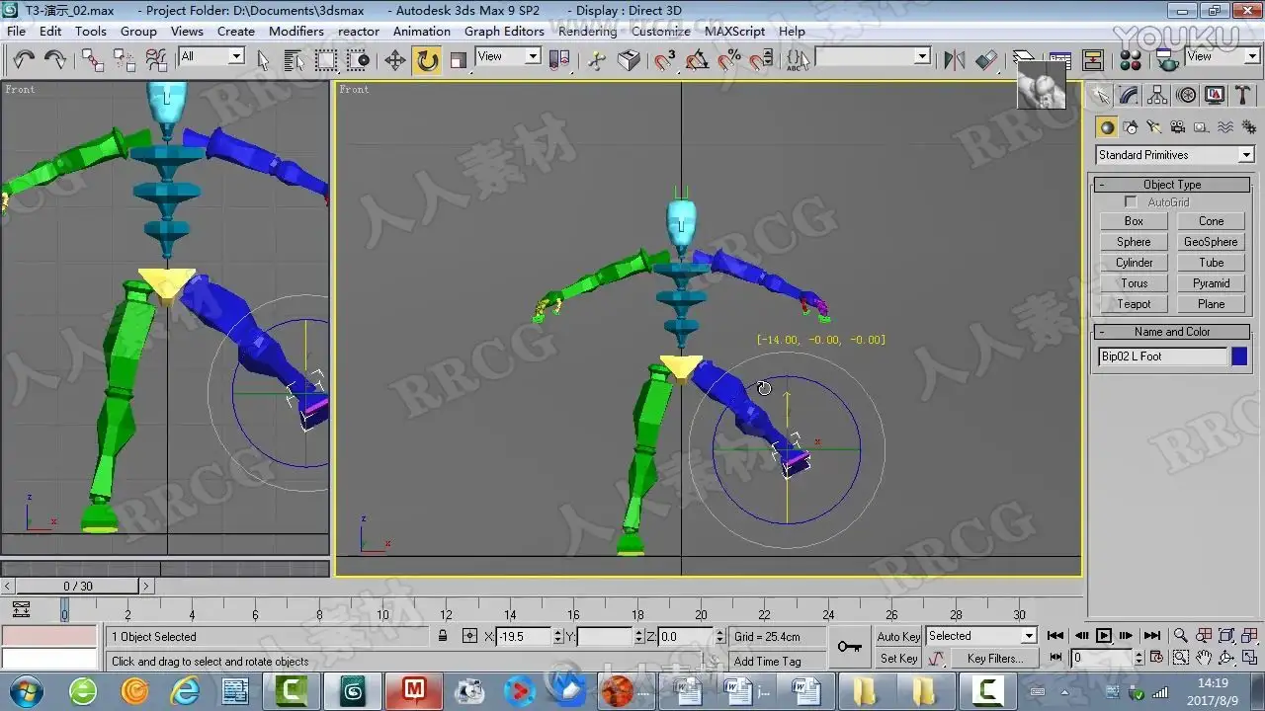This screenshot has height=711, width=1265.
Task: Switch to the Modify command panel
Action: (x=1129, y=96)
